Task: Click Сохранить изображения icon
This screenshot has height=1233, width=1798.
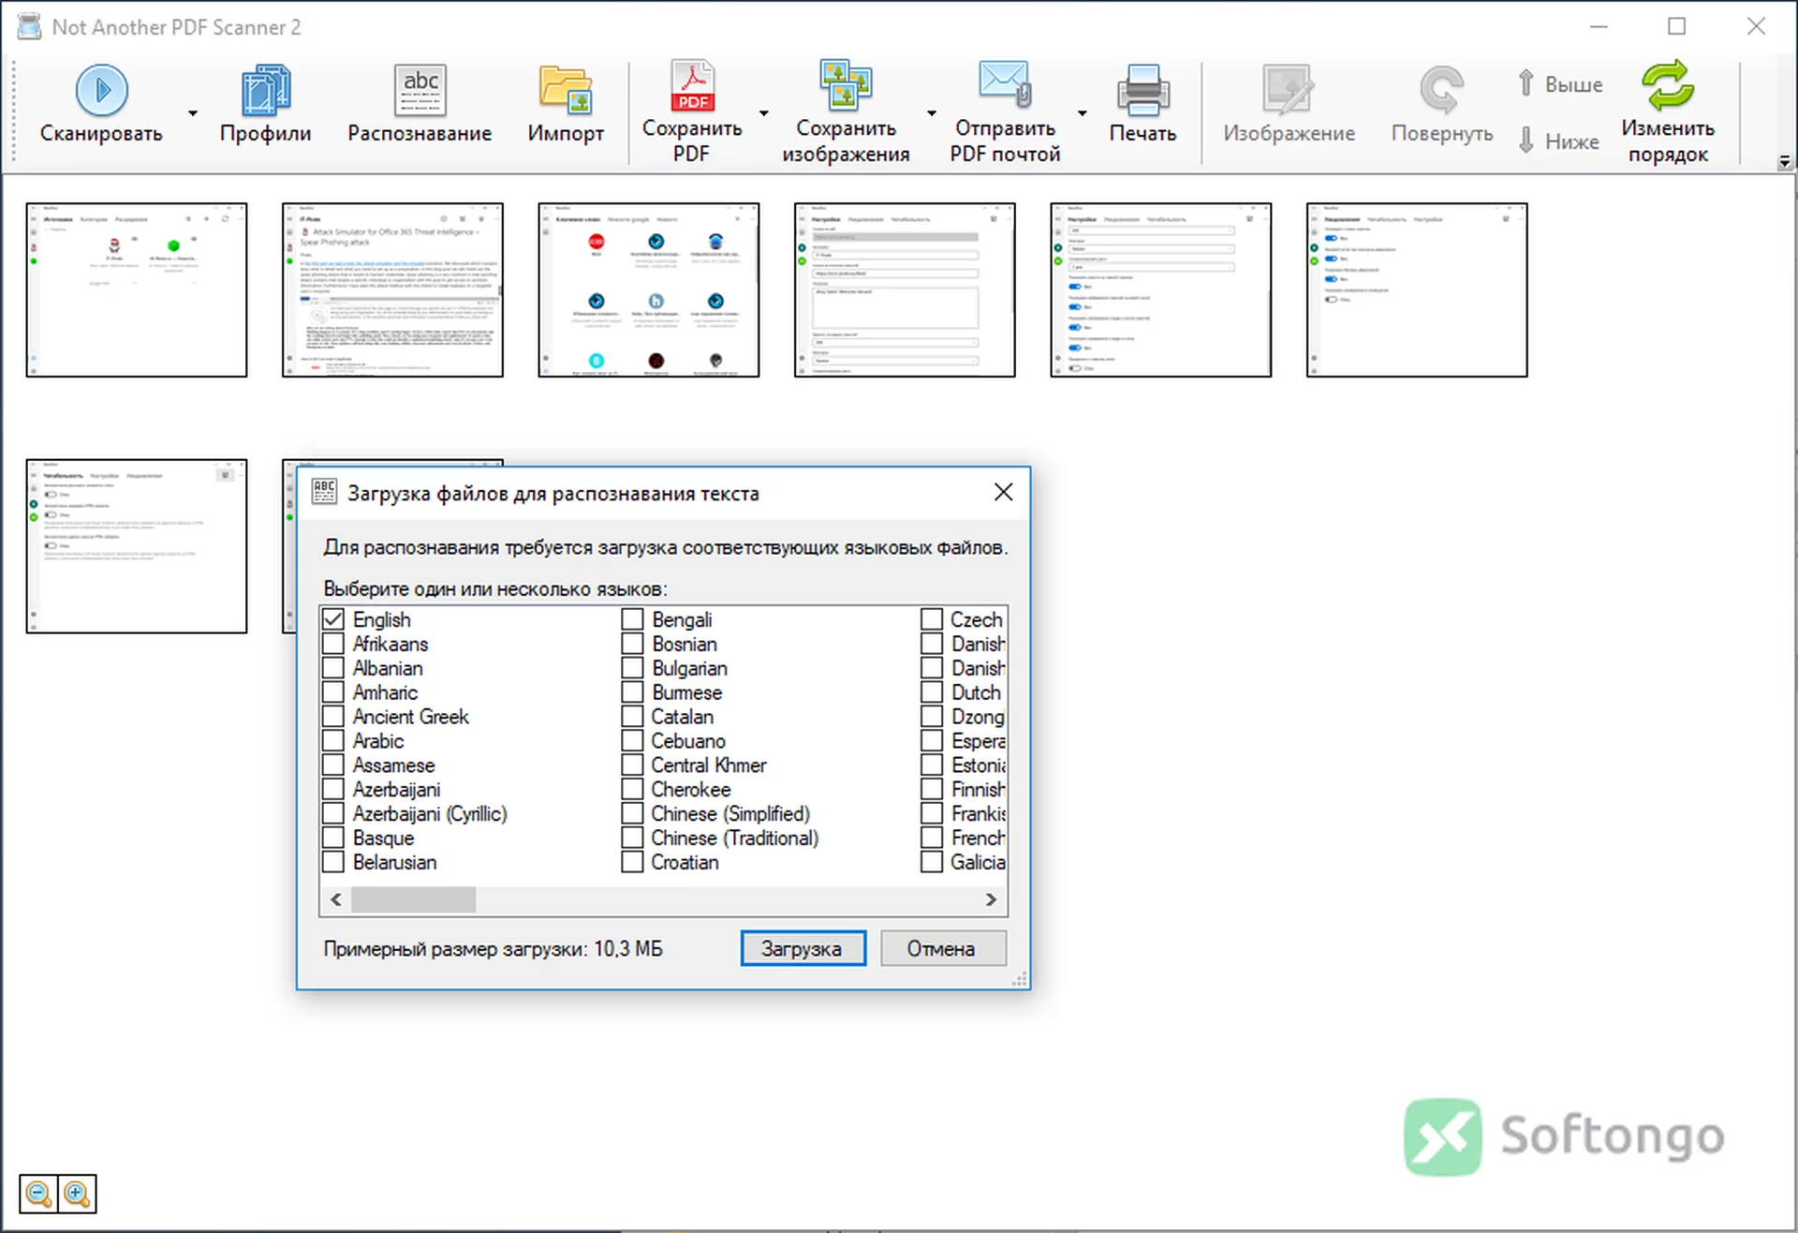Action: pos(846,112)
